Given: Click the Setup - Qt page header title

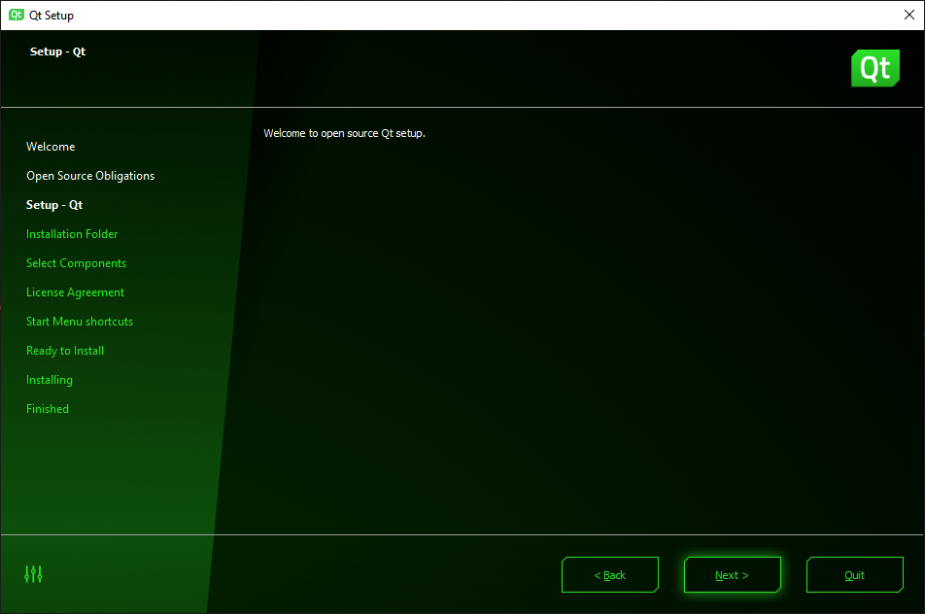Looking at the screenshot, I should coord(58,51).
